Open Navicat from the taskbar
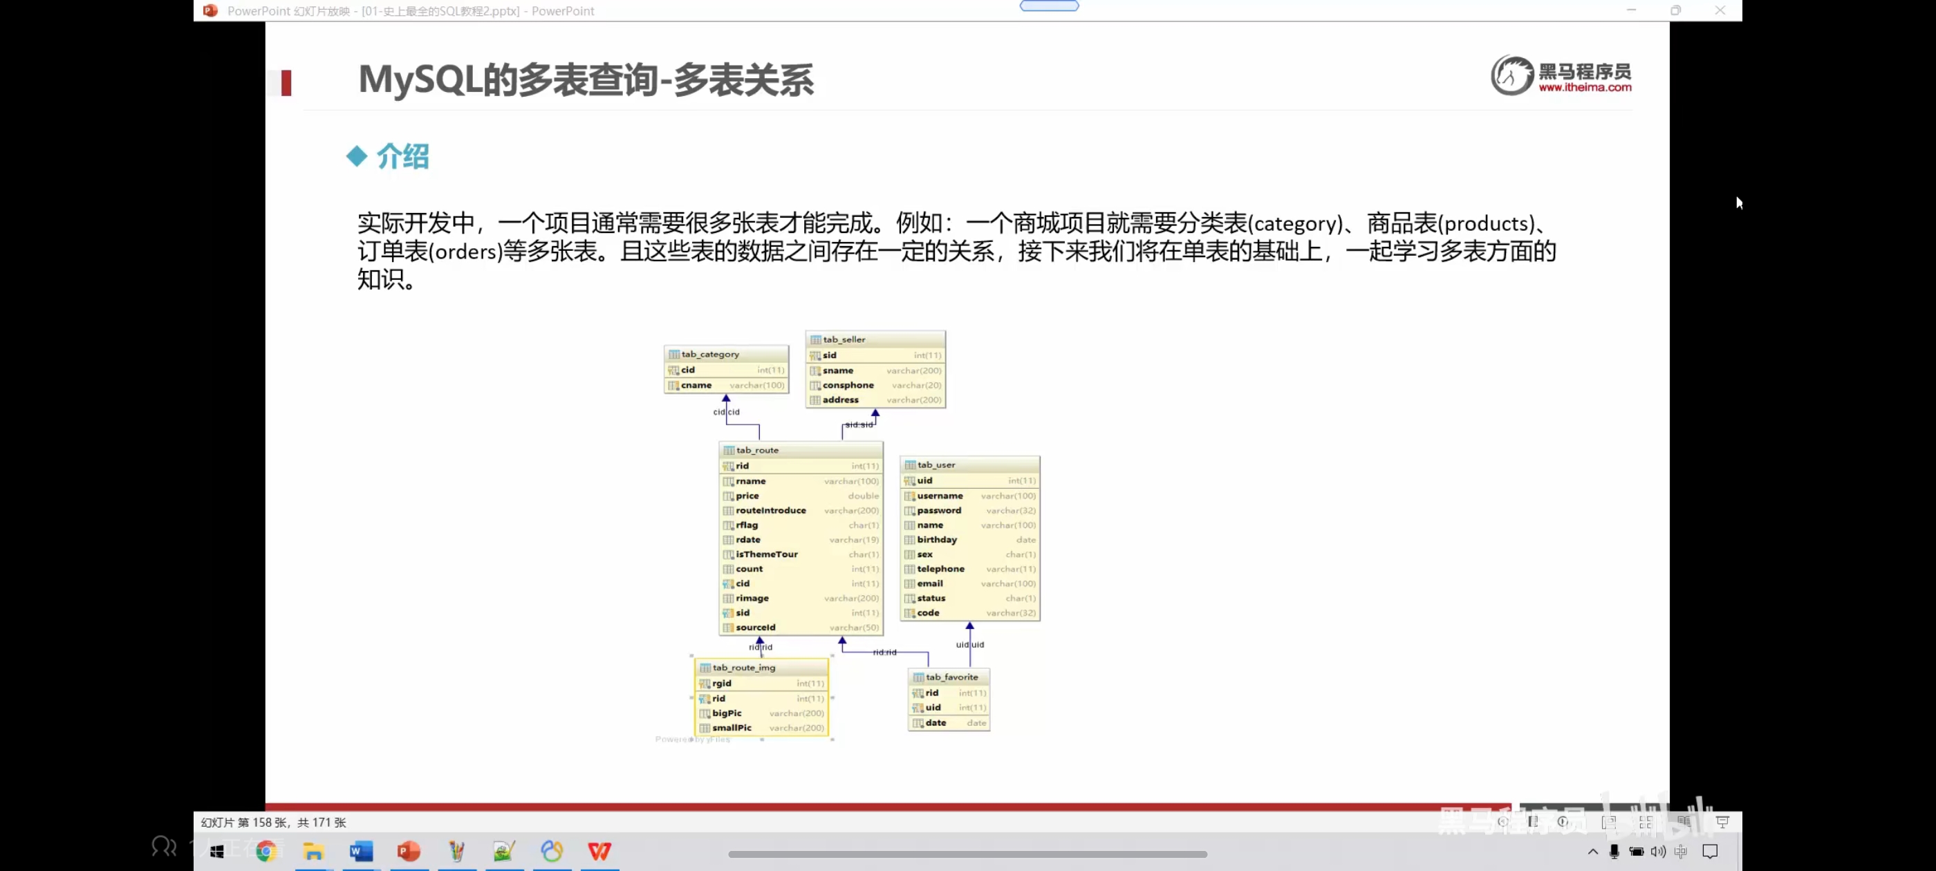This screenshot has width=1936, height=871. 552,852
